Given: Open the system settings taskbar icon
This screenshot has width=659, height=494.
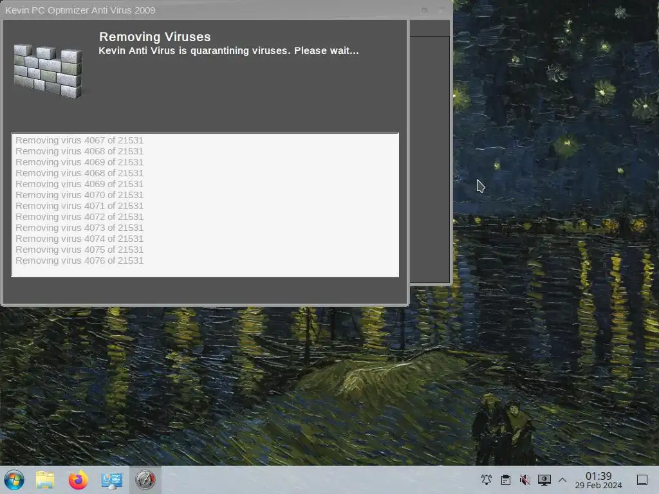Looking at the screenshot, I should [112, 480].
